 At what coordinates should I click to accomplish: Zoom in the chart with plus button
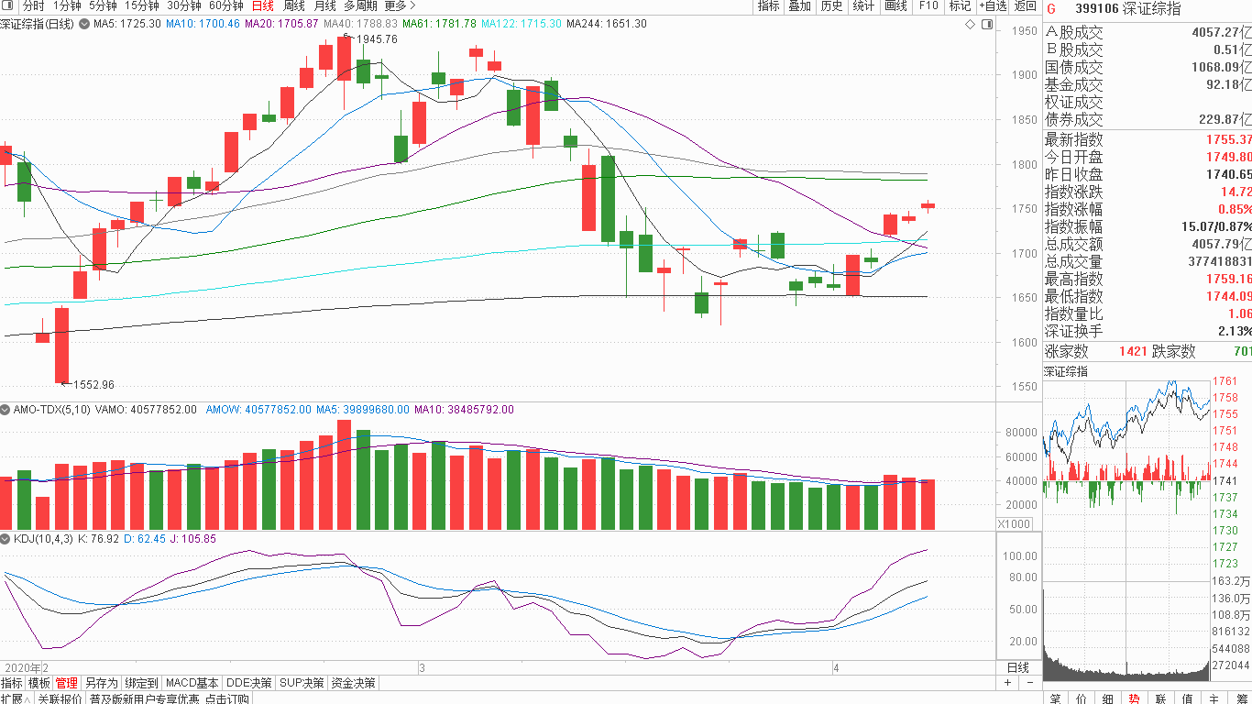1007,683
